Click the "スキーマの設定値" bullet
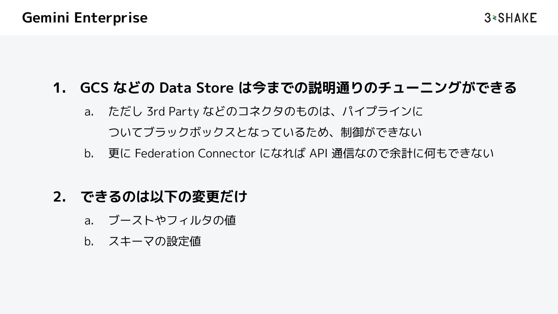 tap(155, 242)
